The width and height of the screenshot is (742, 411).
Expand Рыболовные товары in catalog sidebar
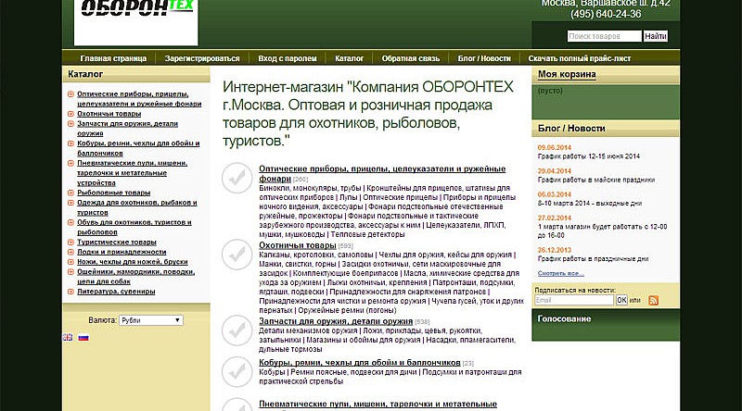(71, 193)
